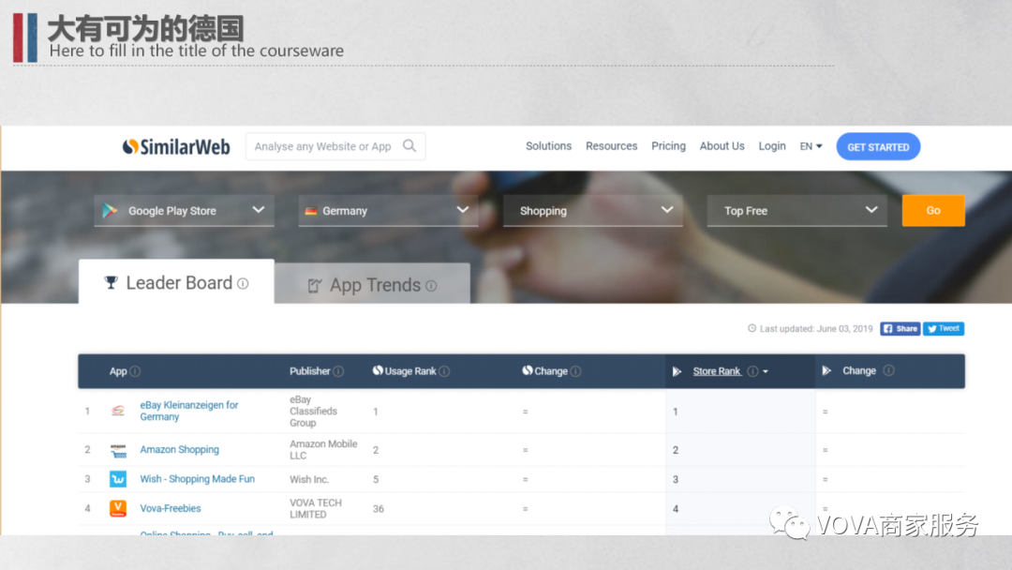Click the SimilarWeb logo
The image size is (1012, 570).
tap(176, 146)
